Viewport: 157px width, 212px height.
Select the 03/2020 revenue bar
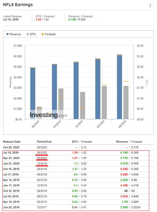98,89
